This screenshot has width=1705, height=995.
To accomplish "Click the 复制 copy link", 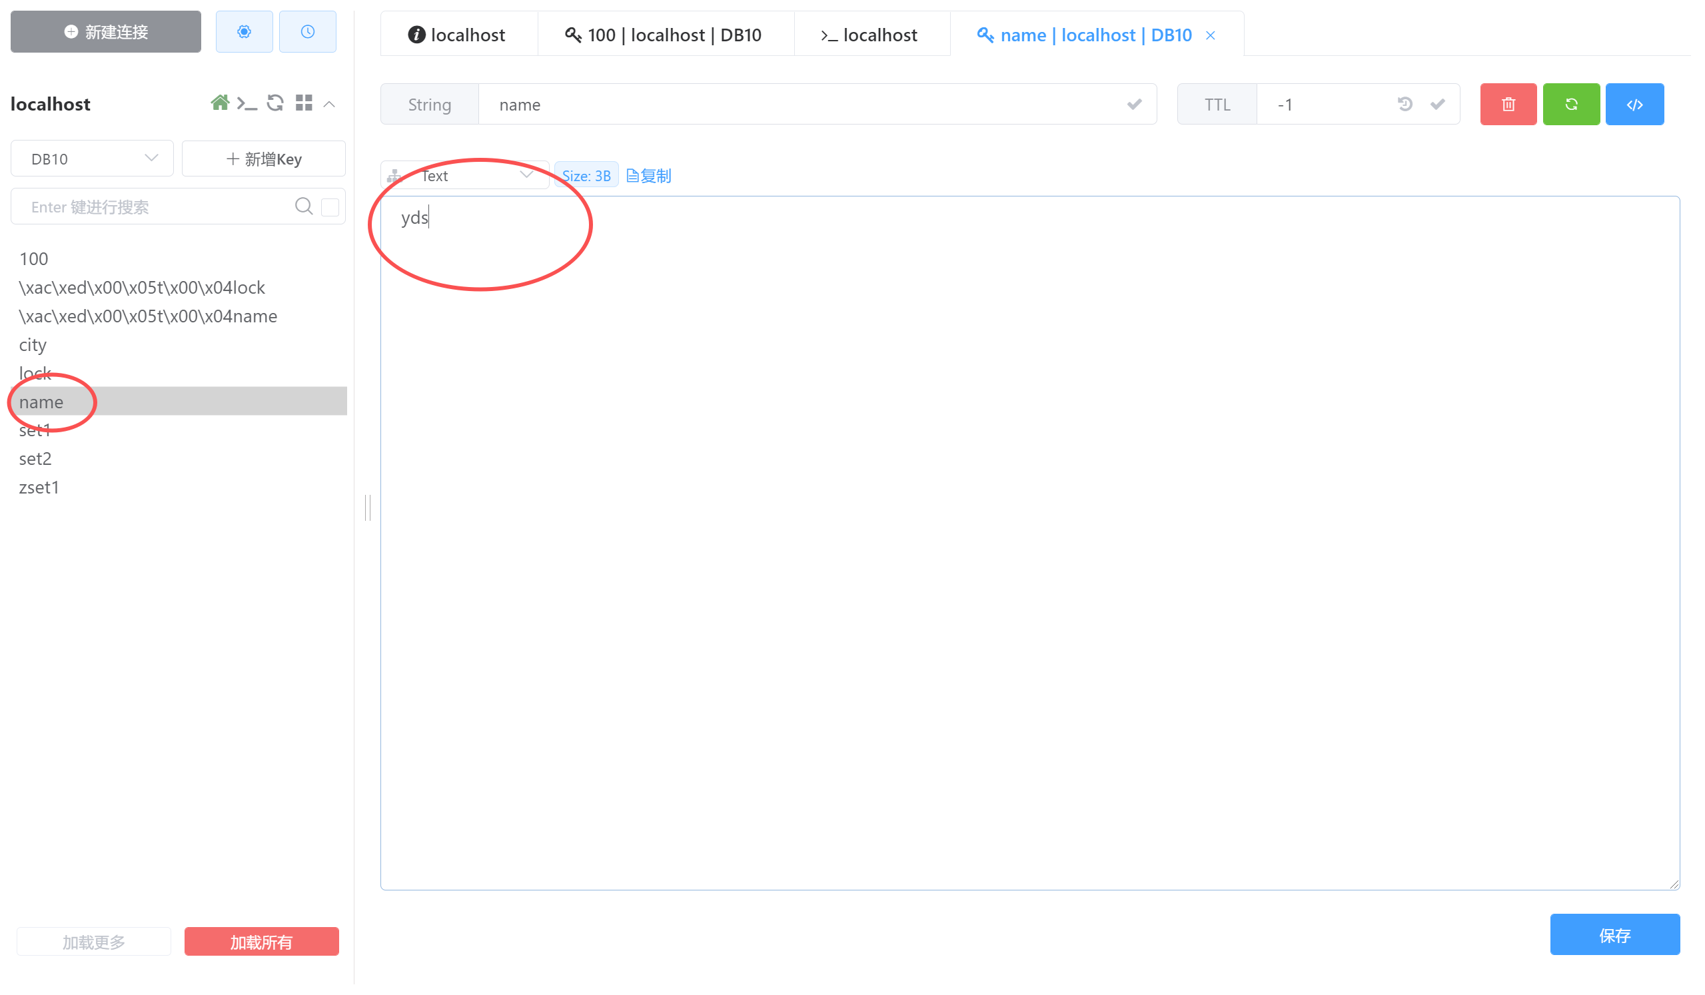I will pos(650,176).
